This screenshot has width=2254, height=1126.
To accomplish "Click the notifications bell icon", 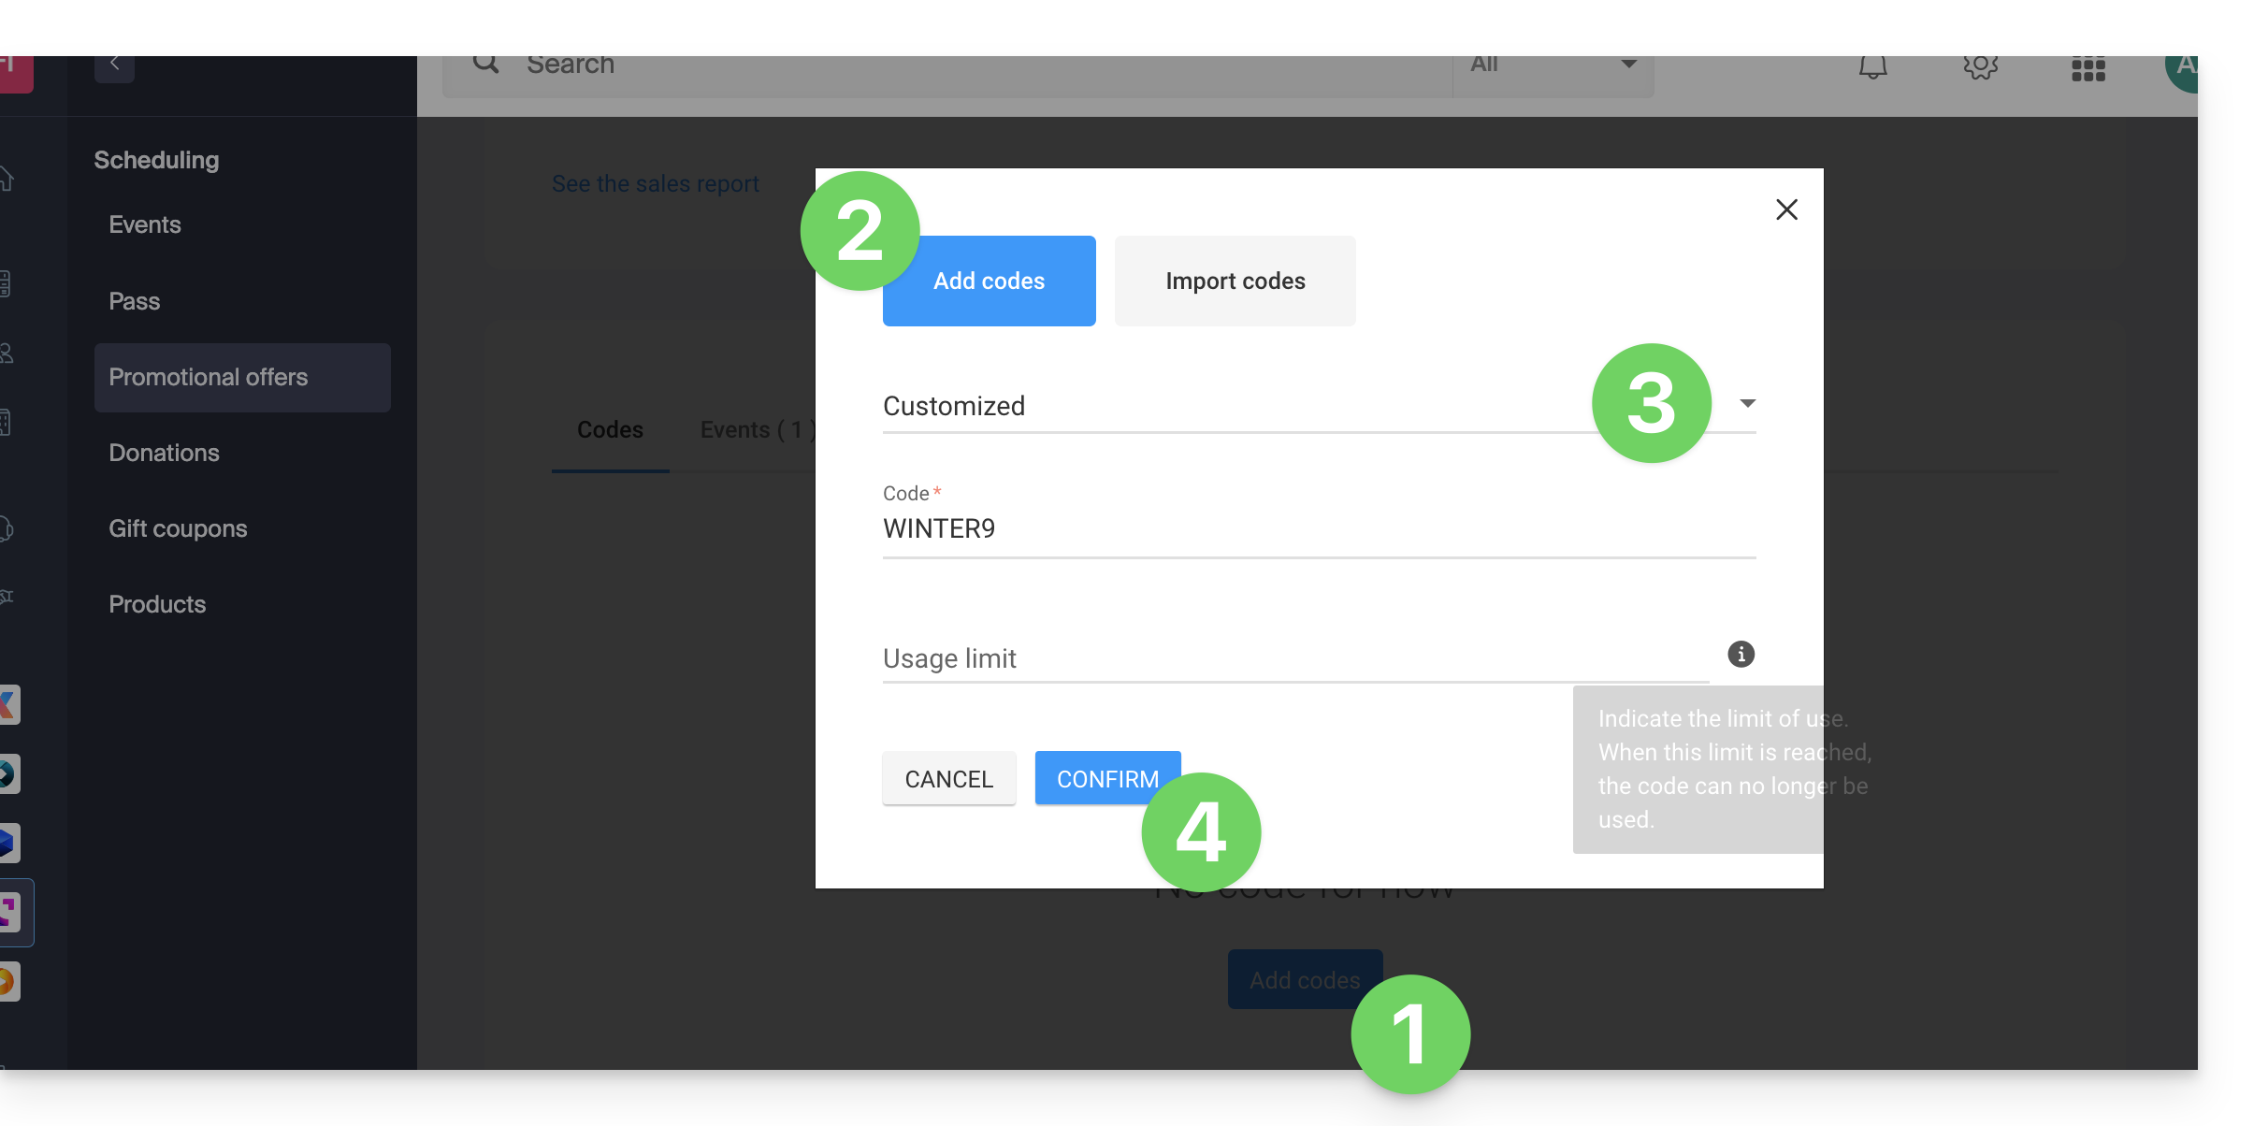I will tap(1872, 66).
